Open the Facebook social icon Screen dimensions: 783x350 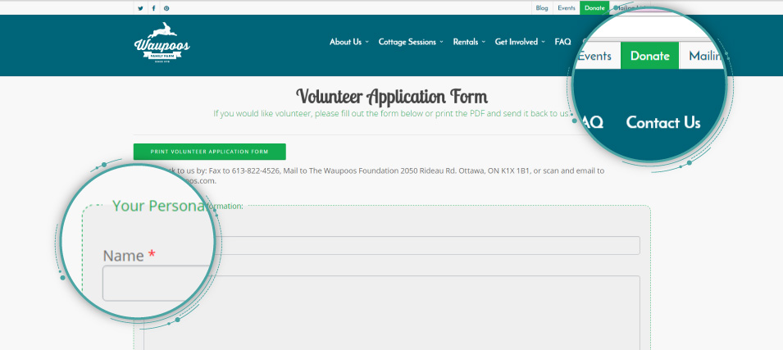[153, 8]
